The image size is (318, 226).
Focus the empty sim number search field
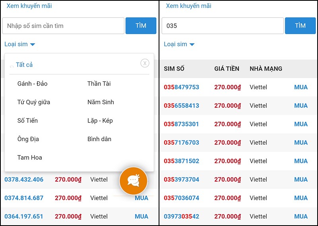pos(63,26)
